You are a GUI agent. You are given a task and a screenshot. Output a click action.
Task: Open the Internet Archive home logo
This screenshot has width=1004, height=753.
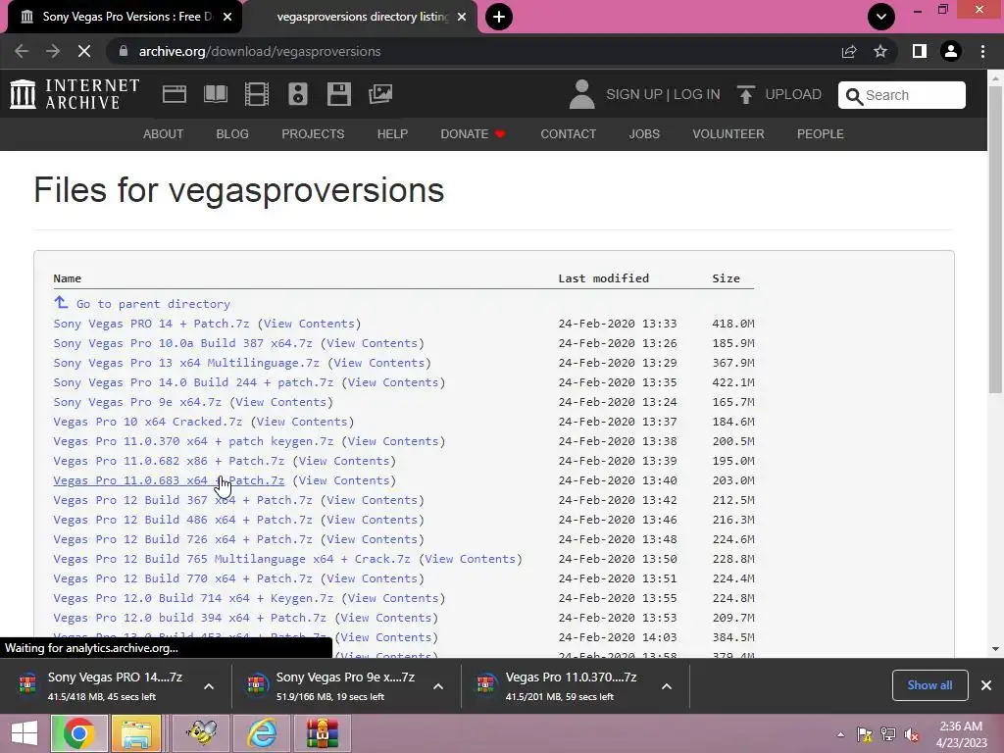75,94
